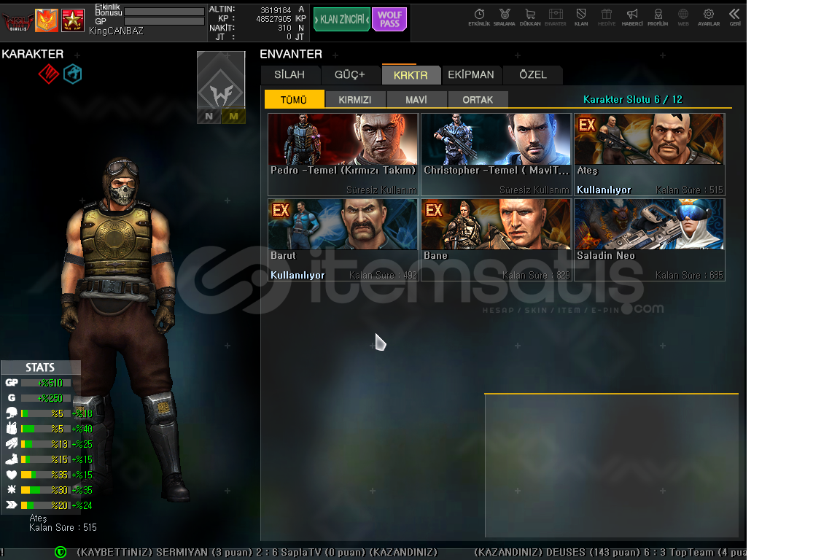Open the ÖZEL tab
This screenshot has width=840, height=560.
[533, 75]
